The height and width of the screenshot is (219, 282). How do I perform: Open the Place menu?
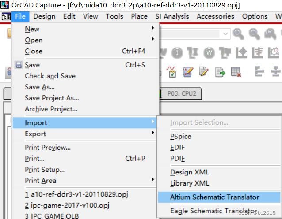[x=139, y=16]
